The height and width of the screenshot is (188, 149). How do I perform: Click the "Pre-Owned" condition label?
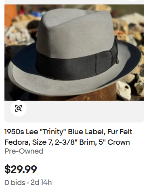click(24, 151)
